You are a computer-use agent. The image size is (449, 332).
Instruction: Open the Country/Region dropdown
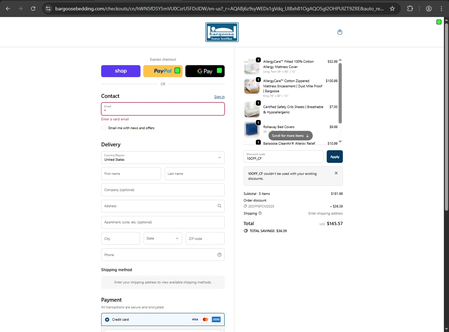point(163,157)
